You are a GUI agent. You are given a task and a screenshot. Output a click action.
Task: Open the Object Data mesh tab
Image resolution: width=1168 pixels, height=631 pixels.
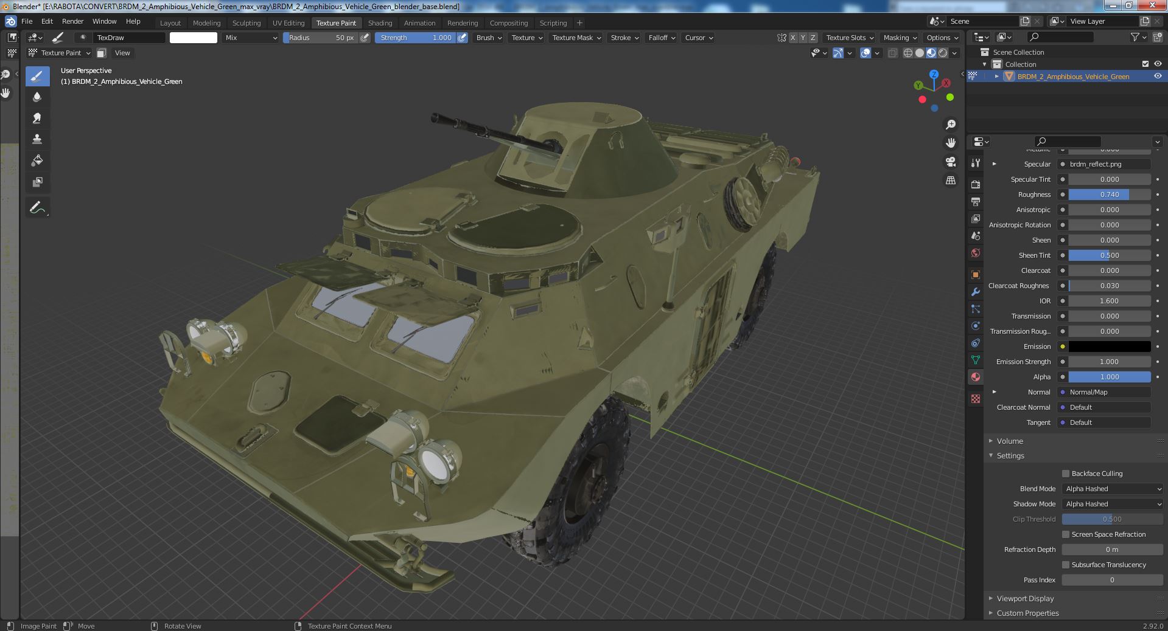coord(976,360)
